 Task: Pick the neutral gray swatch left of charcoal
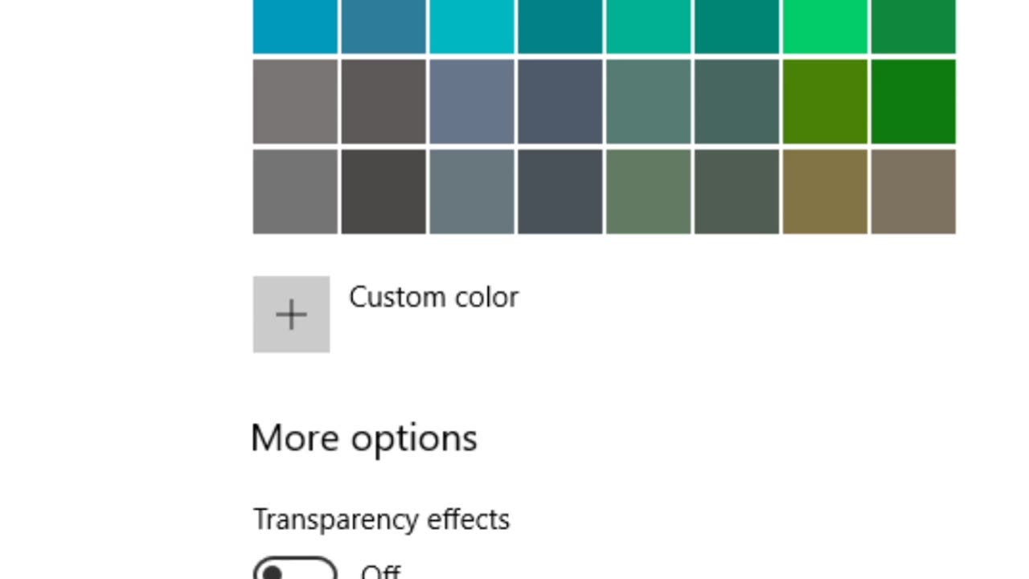[x=295, y=191]
